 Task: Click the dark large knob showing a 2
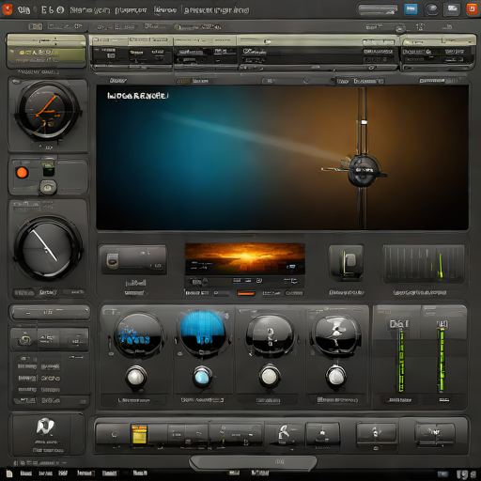coord(270,335)
